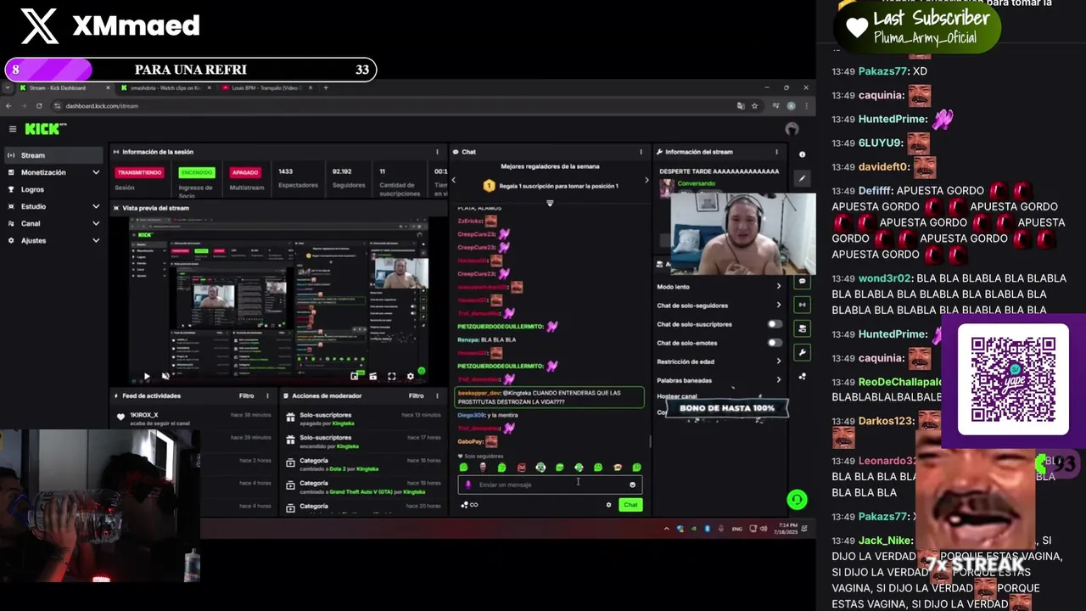This screenshot has height=611, width=1086.
Task: Click the info icon in right sidebar
Action: 803,154
